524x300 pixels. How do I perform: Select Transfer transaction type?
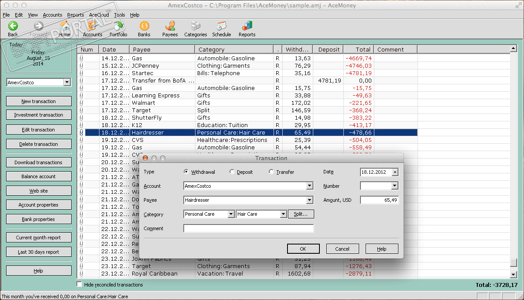click(271, 172)
